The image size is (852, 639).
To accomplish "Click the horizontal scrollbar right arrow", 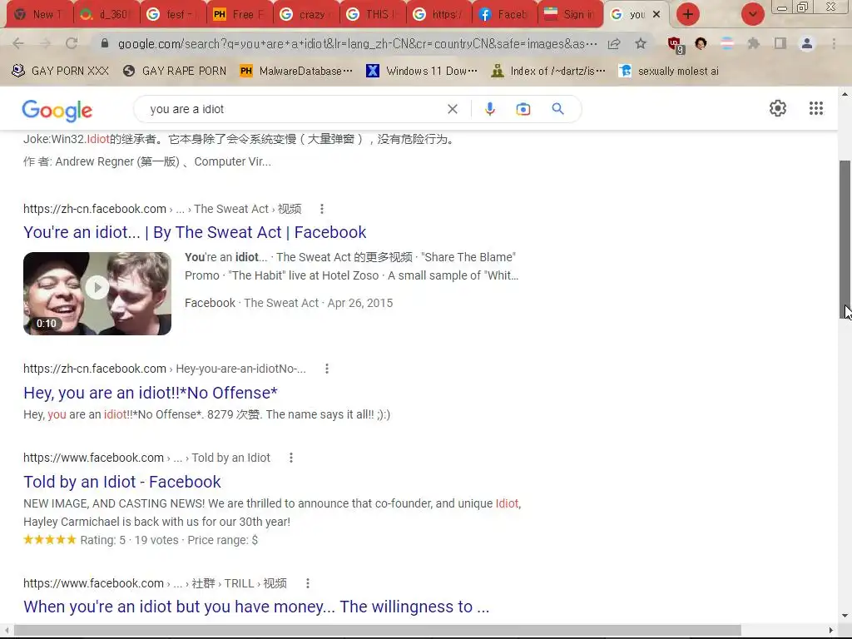I will (x=831, y=631).
